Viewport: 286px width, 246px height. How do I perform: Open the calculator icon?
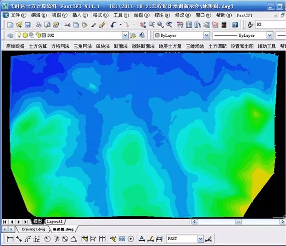224,25
